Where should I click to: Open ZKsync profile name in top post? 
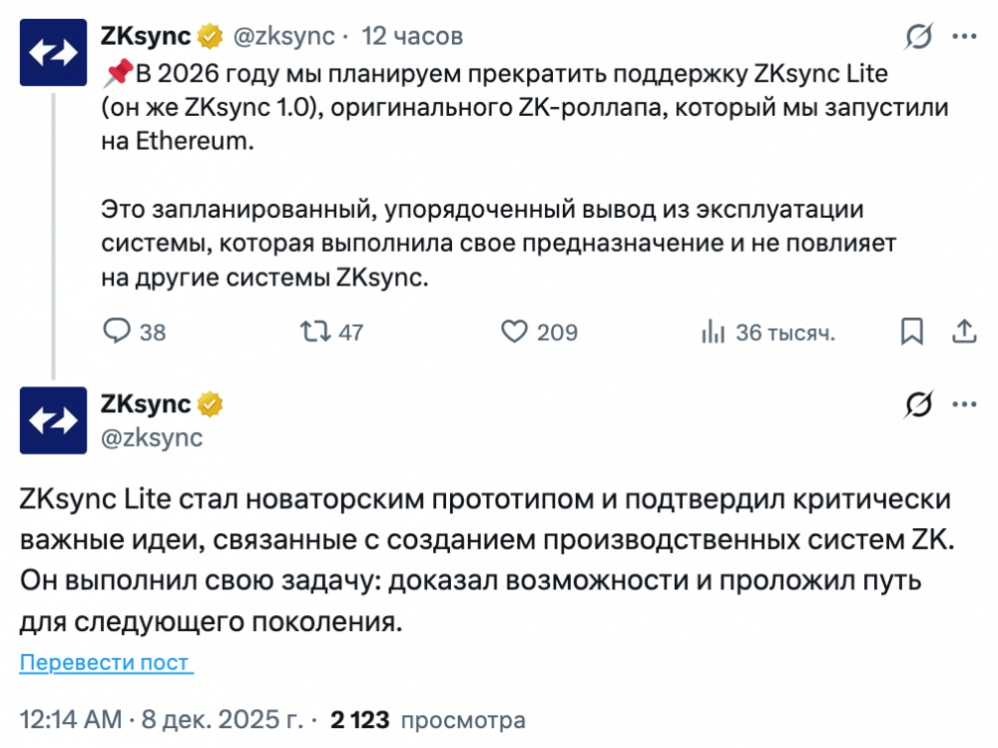point(146,36)
